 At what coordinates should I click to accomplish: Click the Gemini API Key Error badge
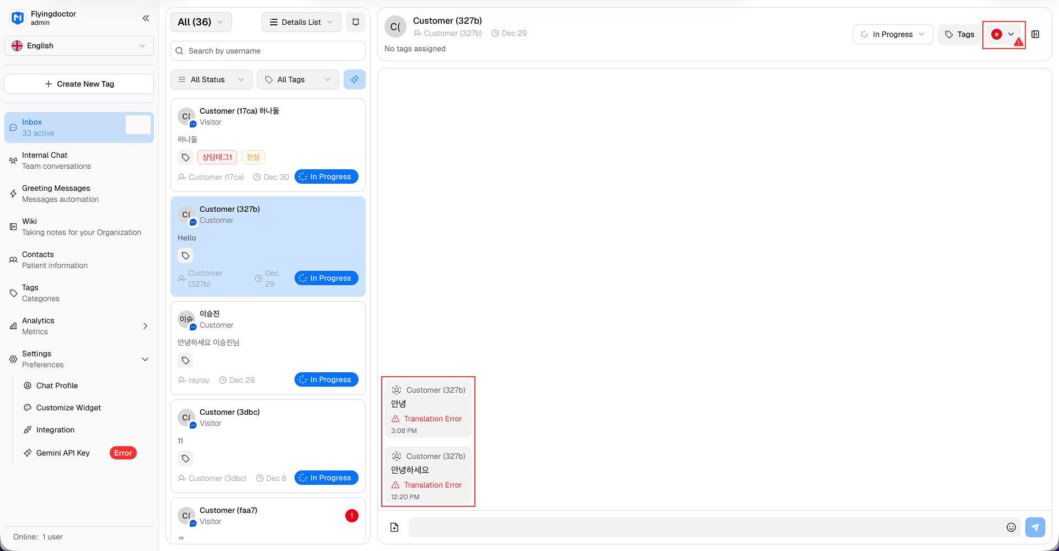122,453
